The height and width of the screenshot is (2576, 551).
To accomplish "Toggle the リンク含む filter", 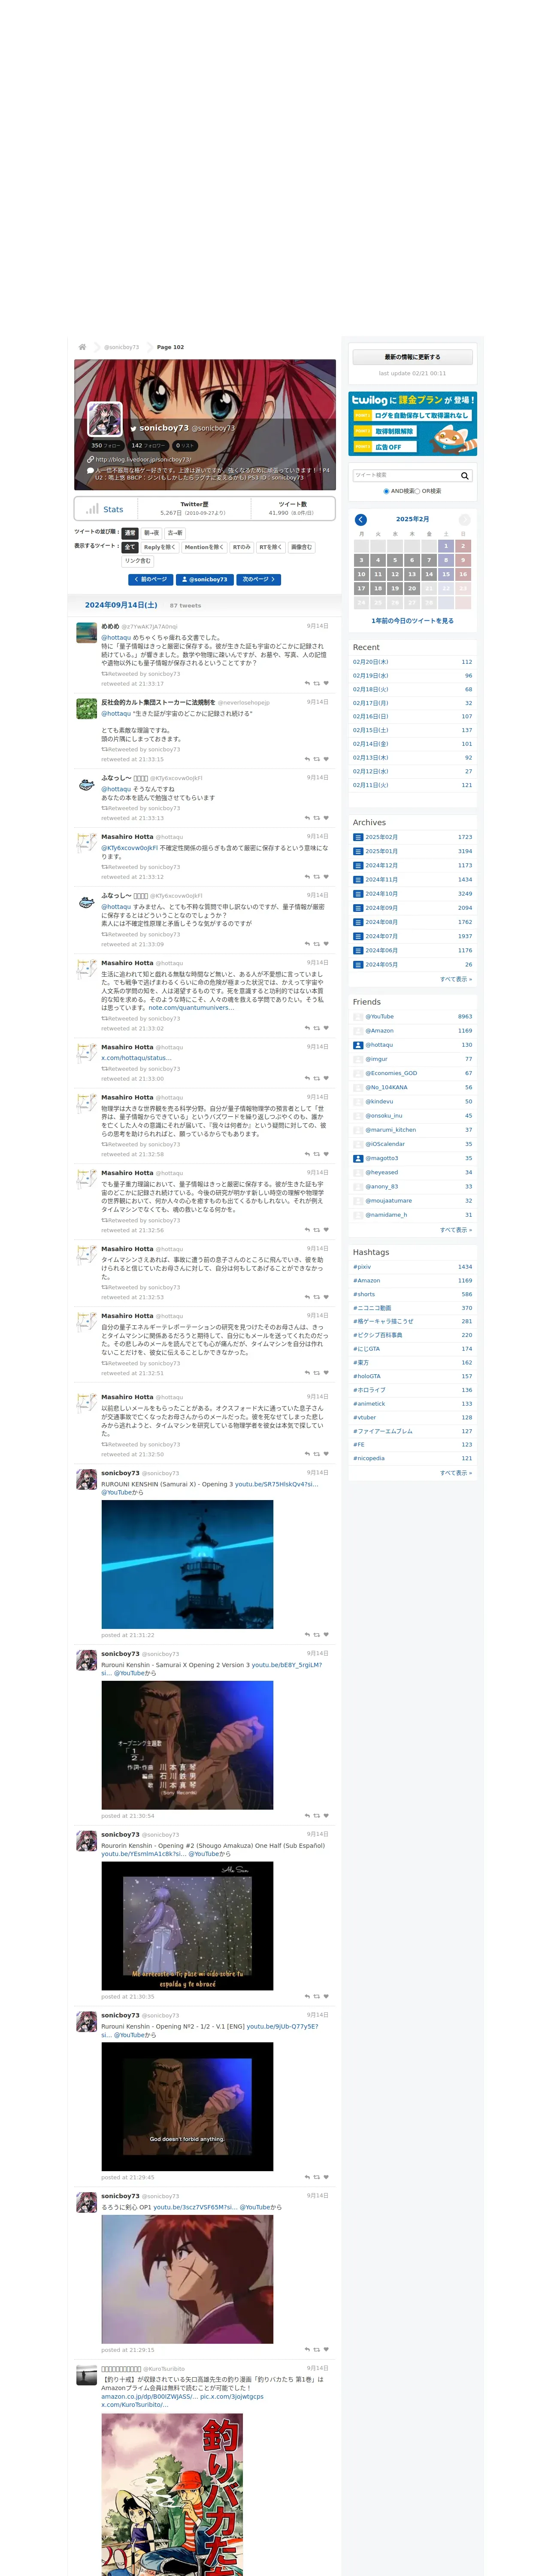I will click(138, 561).
